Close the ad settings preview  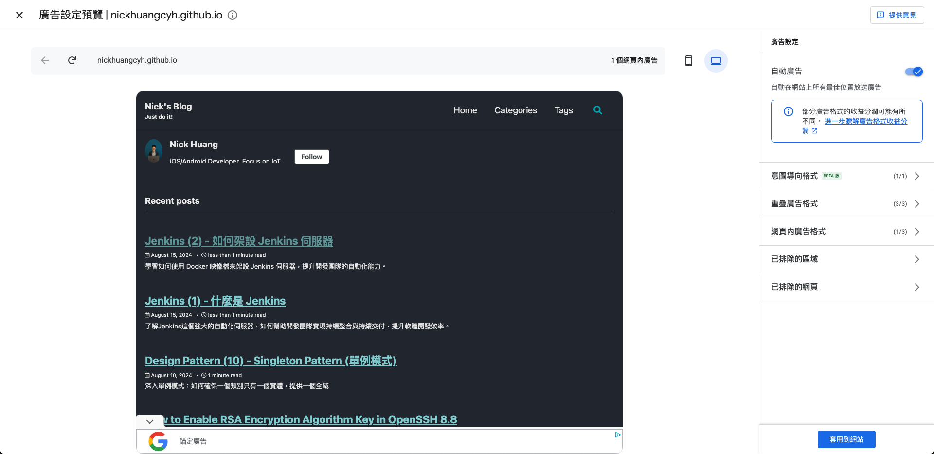click(19, 15)
